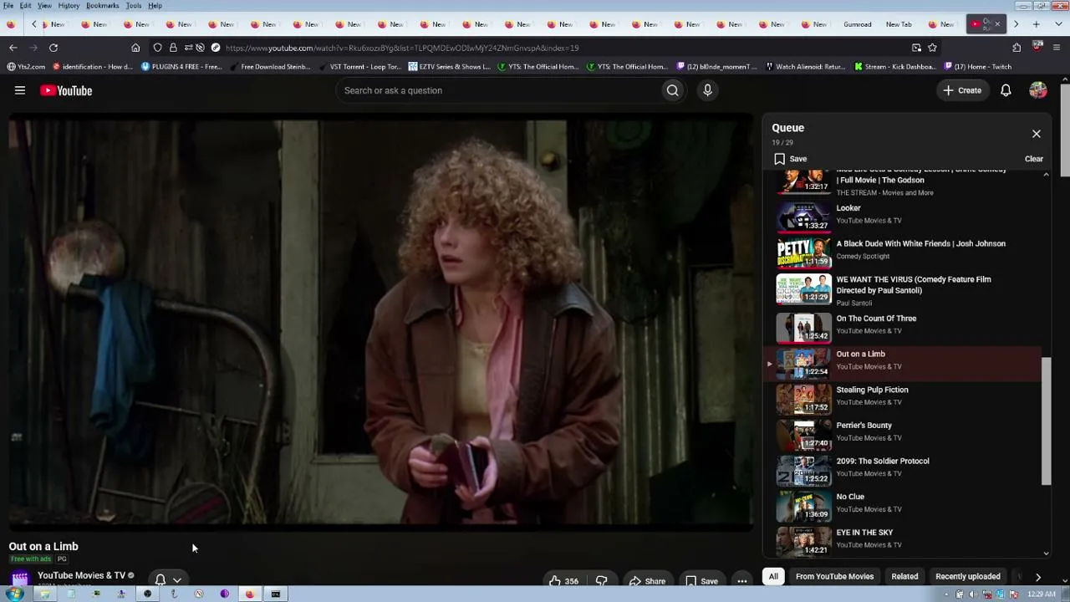The image size is (1070, 602).
Task: Go to the YouTube home logo
Action: [x=66, y=90]
